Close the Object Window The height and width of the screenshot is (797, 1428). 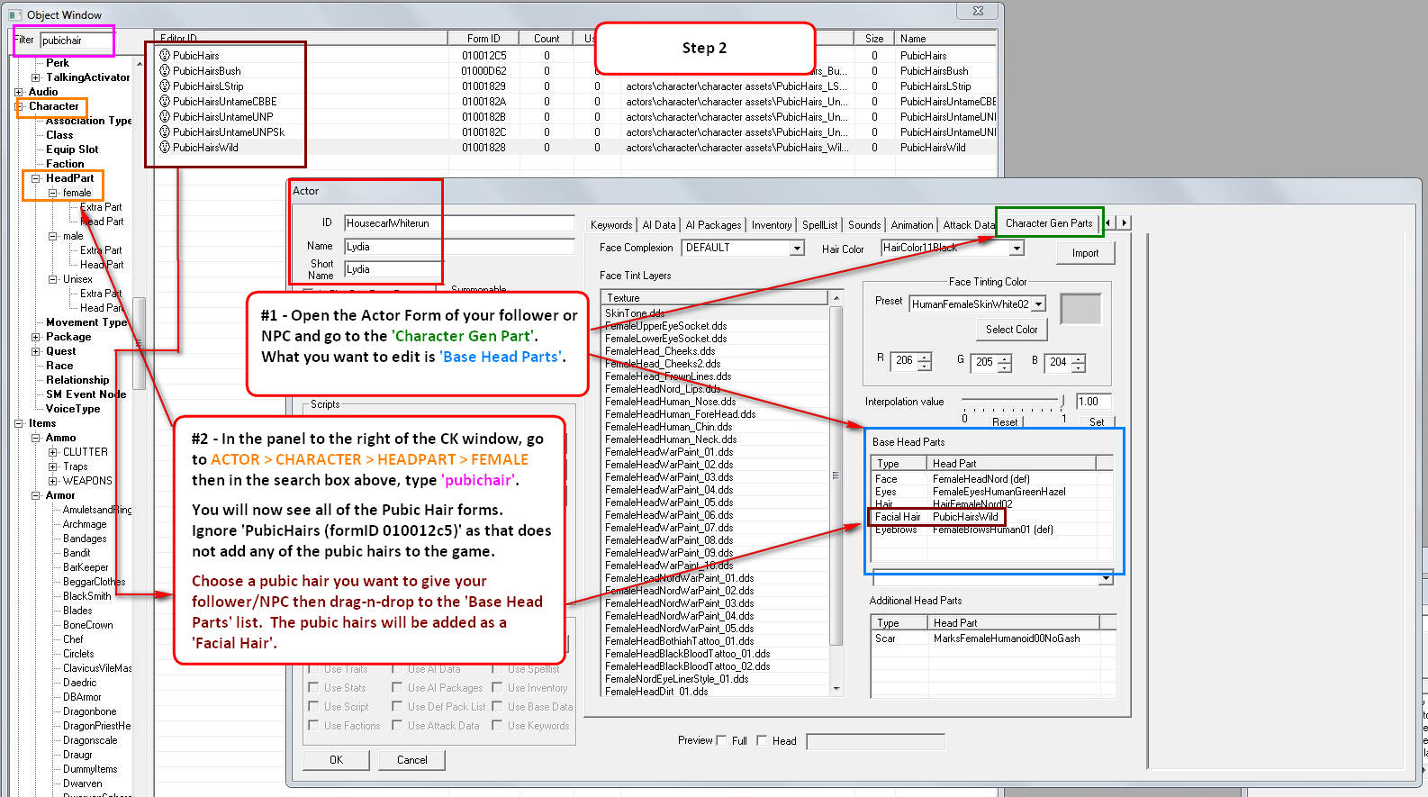pos(978,11)
